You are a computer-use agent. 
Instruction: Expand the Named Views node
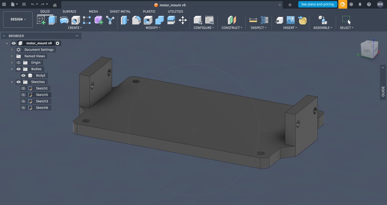[x=12, y=56]
